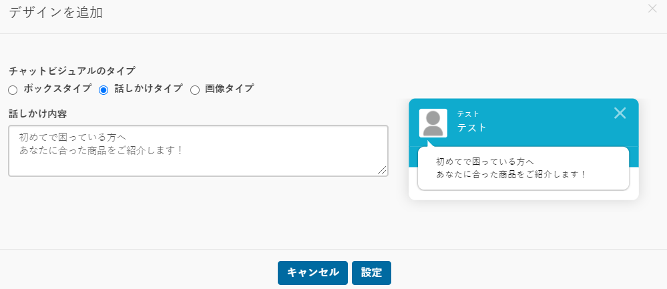Click the ボックスタイプ label text

pos(57,89)
